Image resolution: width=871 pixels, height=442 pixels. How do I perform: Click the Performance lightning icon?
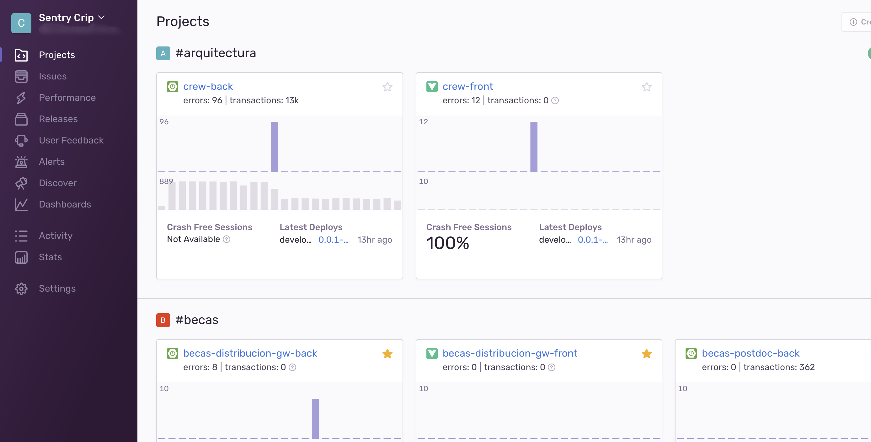[21, 97]
